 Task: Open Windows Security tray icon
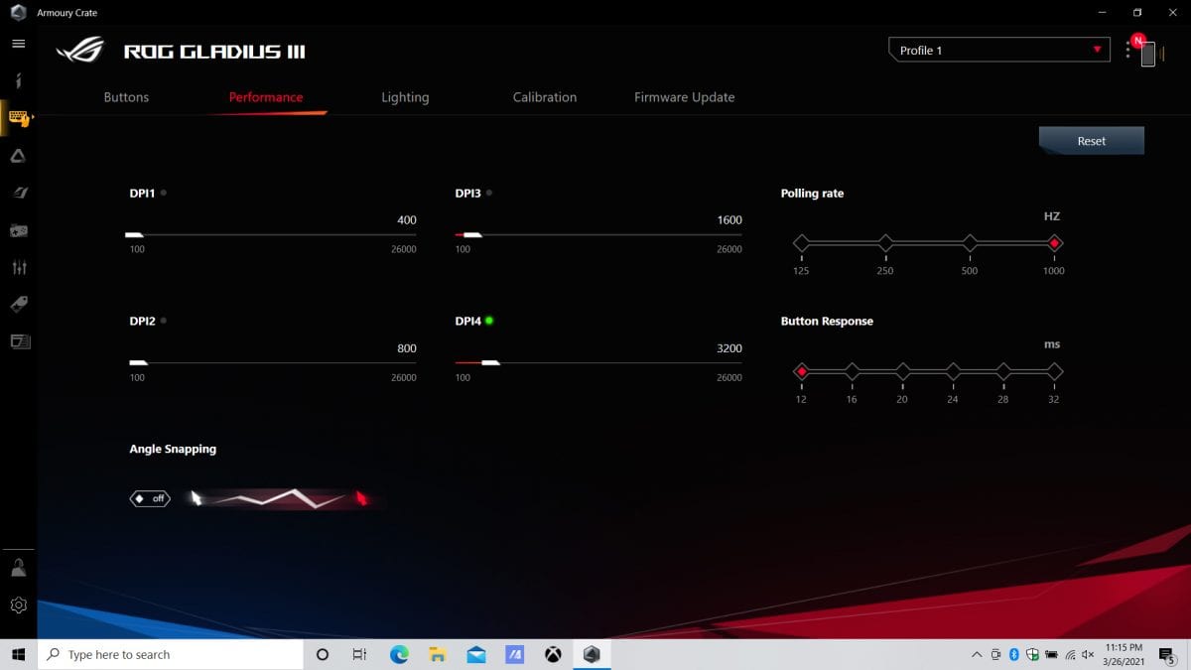tap(1032, 654)
